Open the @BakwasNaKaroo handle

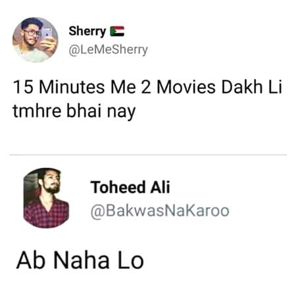[x=160, y=211]
